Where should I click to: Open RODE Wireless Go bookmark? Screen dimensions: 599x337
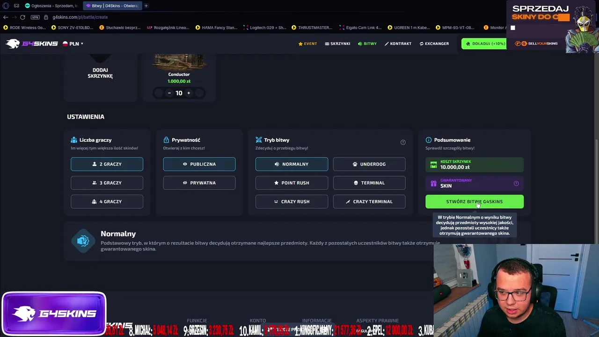(24, 28)
